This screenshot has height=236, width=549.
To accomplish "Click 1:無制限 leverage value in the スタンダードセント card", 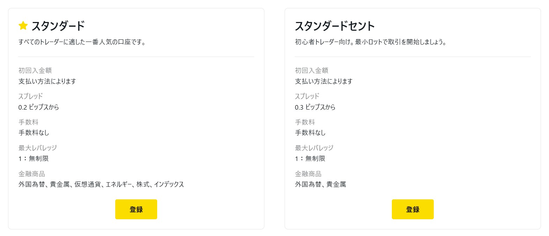I will click(x=310, y=158).
